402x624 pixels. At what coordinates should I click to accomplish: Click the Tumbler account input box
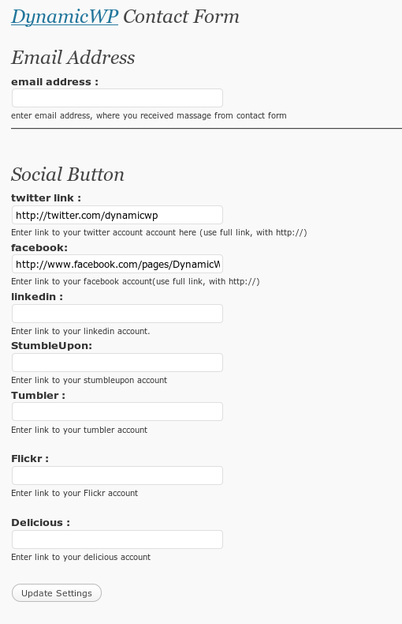pos(117,412)
